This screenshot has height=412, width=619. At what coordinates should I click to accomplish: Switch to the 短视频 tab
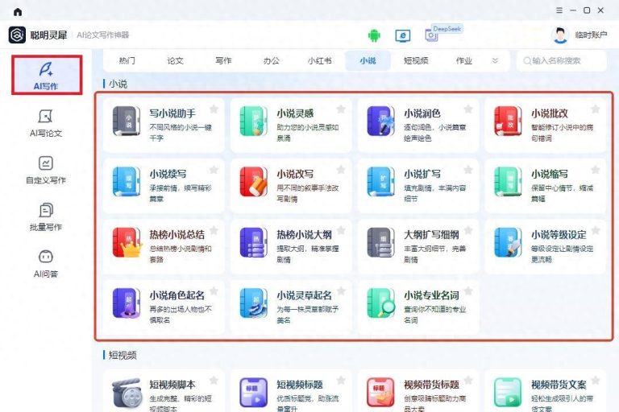point(415,60)
